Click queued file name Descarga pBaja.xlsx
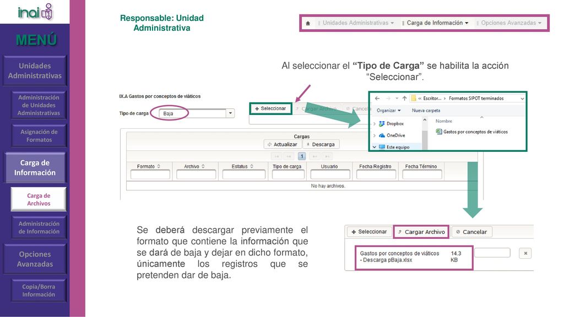This screenshot has width=564, height=317. click(400, 256)
